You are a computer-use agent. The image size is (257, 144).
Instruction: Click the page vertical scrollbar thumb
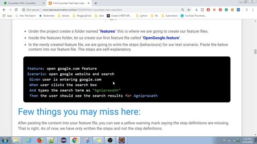coord(255,52)
